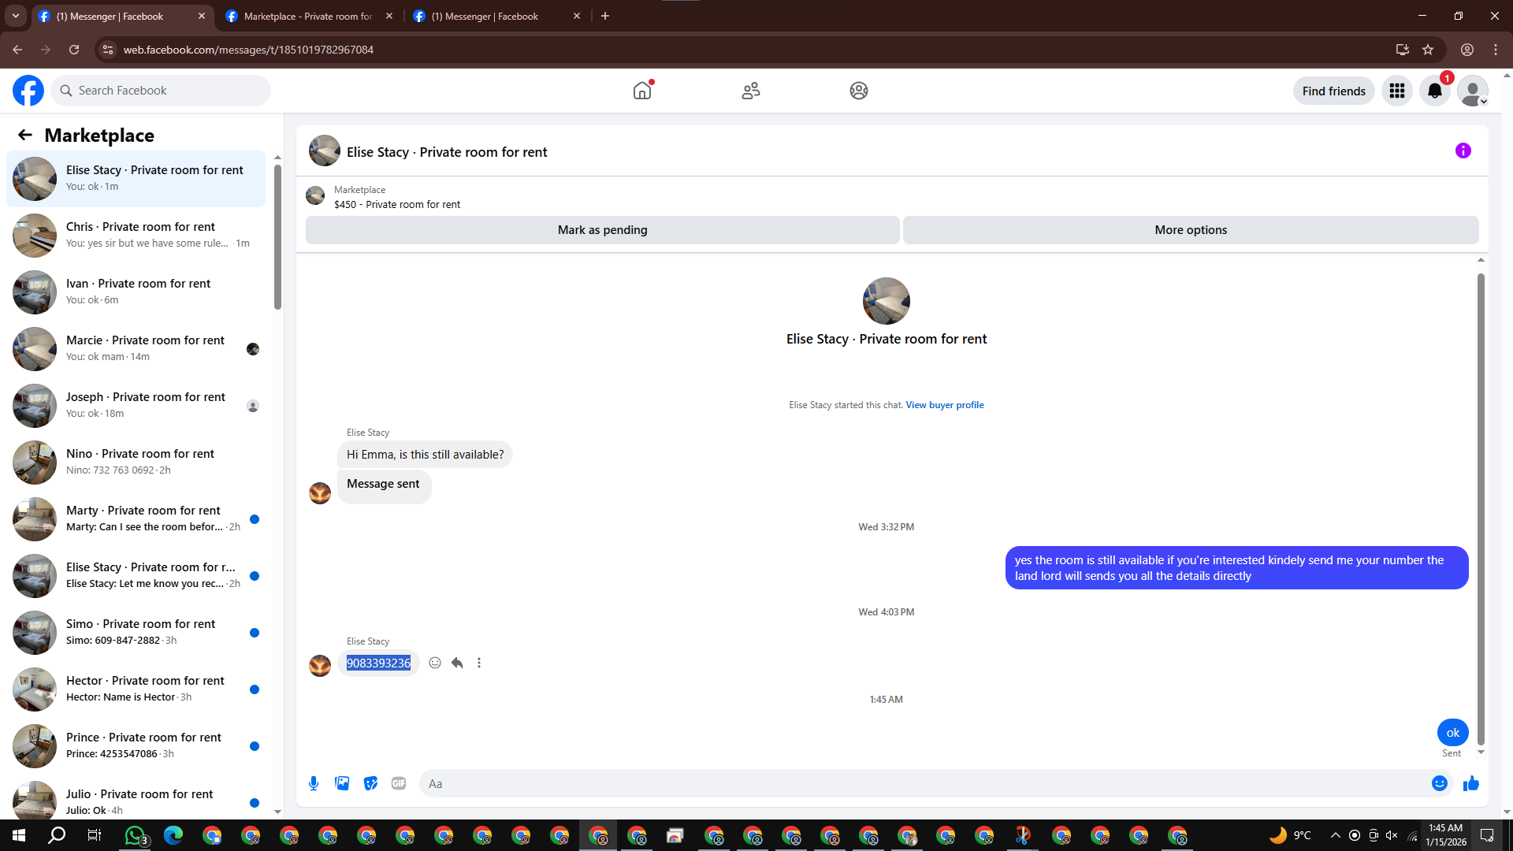Viewport: 1513px width, 851px height.
Task: Click the voice clip microphone icon
Action: 314,783
